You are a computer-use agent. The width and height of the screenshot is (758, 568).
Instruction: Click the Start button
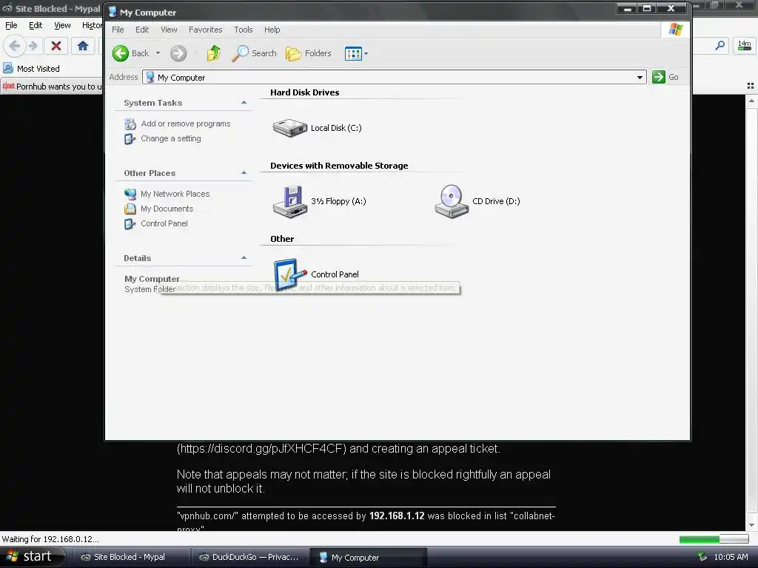tap(32, 557)
